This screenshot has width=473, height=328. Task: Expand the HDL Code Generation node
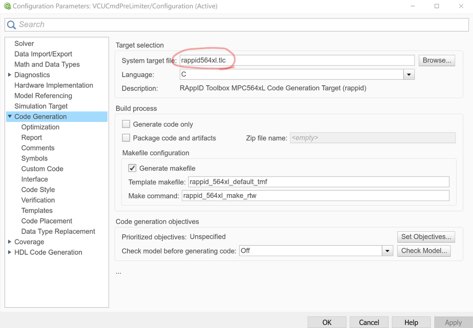click(x=9, y=252)
